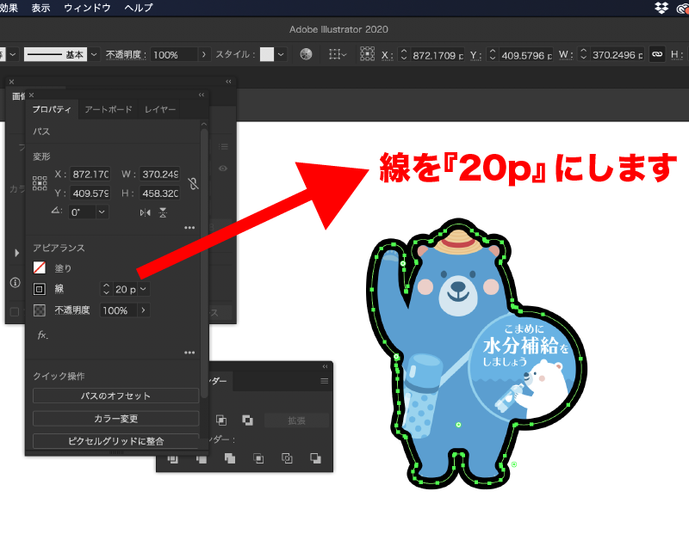Click the Pathfinder intersect shape mode icon

tap(221, 420)
